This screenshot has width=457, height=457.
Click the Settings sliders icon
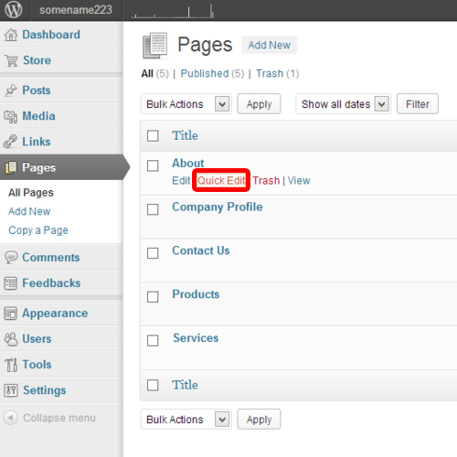(11, 390)
